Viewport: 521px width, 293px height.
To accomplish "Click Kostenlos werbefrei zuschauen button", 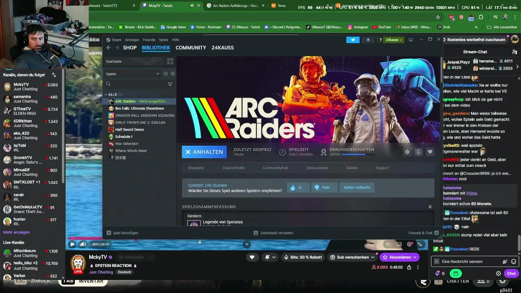I will click(x=475, y=39).
